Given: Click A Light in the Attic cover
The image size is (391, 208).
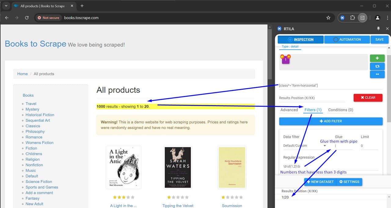Looking at the screenshot, I should (123, 167).
